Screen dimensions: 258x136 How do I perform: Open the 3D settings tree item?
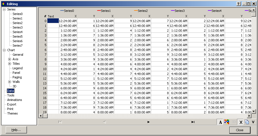(14, 86)
